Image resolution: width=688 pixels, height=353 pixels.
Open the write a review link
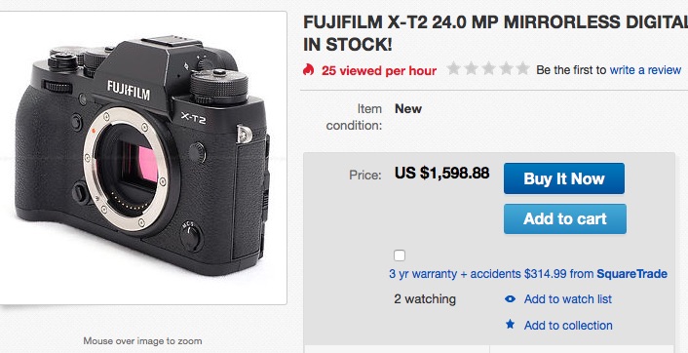pyautogui.click(x=645, y=70)
